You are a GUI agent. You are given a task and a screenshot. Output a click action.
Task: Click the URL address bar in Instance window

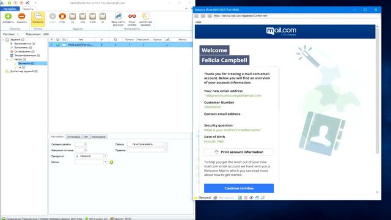[297, 16]
